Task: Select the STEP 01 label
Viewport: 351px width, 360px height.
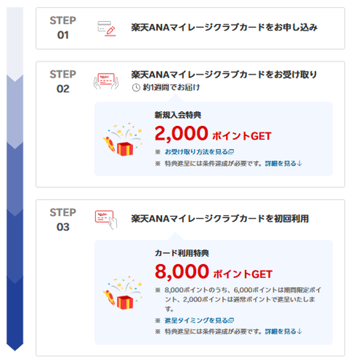Action: tap(63, 28)
